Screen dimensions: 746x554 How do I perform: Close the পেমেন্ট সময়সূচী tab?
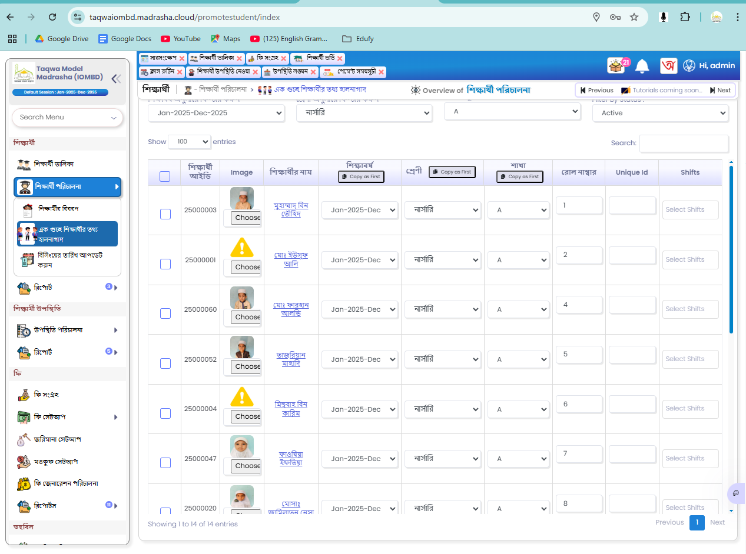pos(382,72)
